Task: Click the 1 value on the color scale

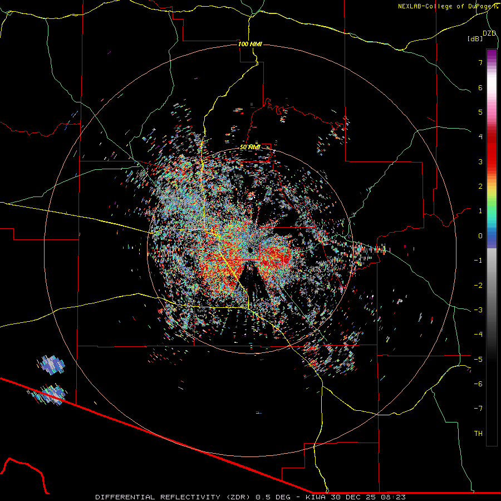Action: pos(480,211)
